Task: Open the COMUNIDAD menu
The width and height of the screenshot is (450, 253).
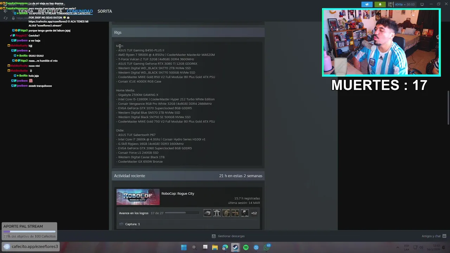Action: pyautogui.click(x=80, y=11)
